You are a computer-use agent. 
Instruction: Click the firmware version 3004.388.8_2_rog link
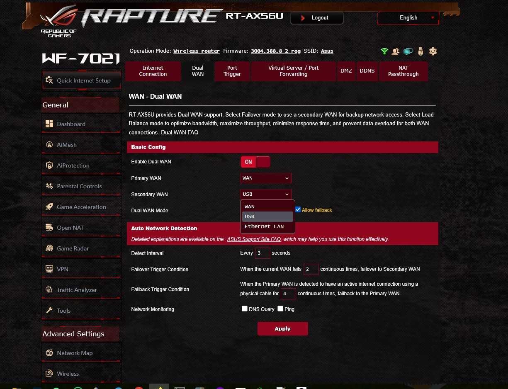[276, 51]
